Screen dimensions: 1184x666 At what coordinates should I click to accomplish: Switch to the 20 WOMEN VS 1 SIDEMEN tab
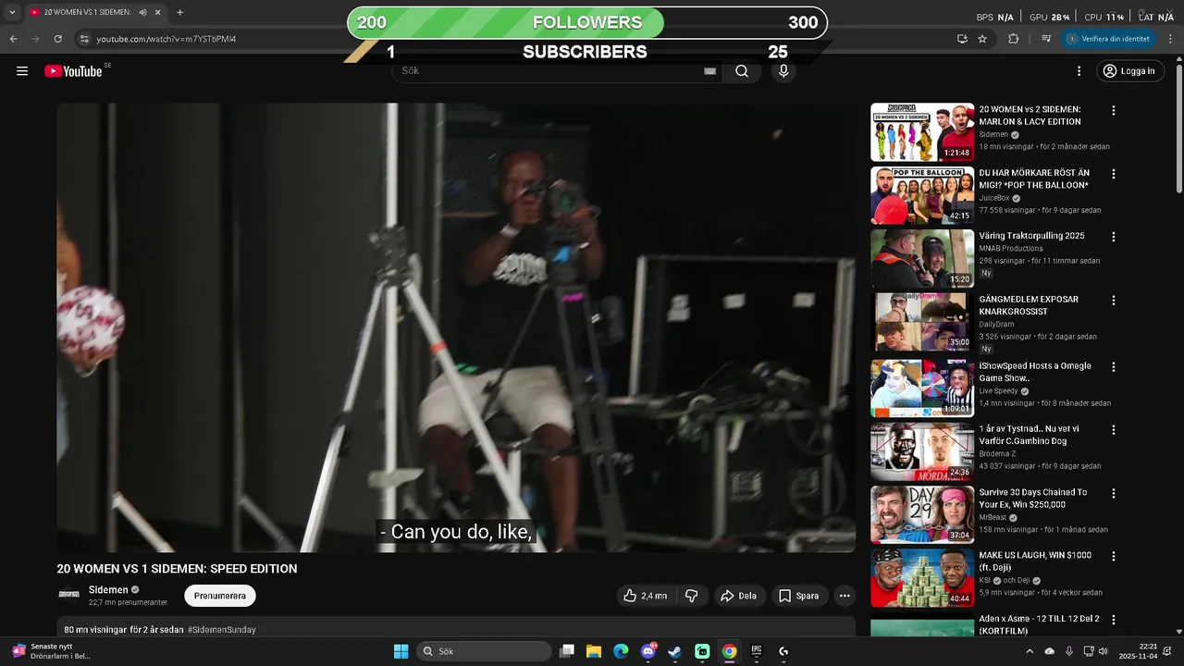pyautogui.click(x=94, y=13)
